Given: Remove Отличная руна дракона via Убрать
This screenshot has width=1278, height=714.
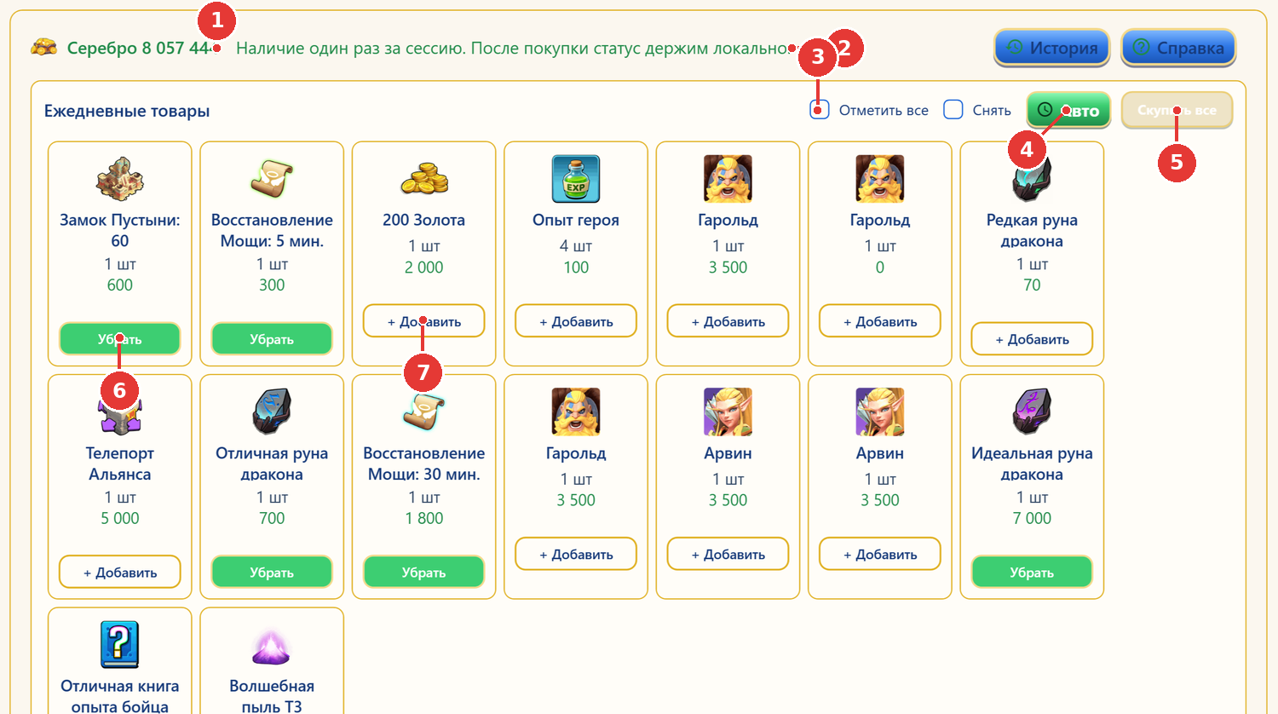Looking at the screenshot, I should tap(272, 573).
